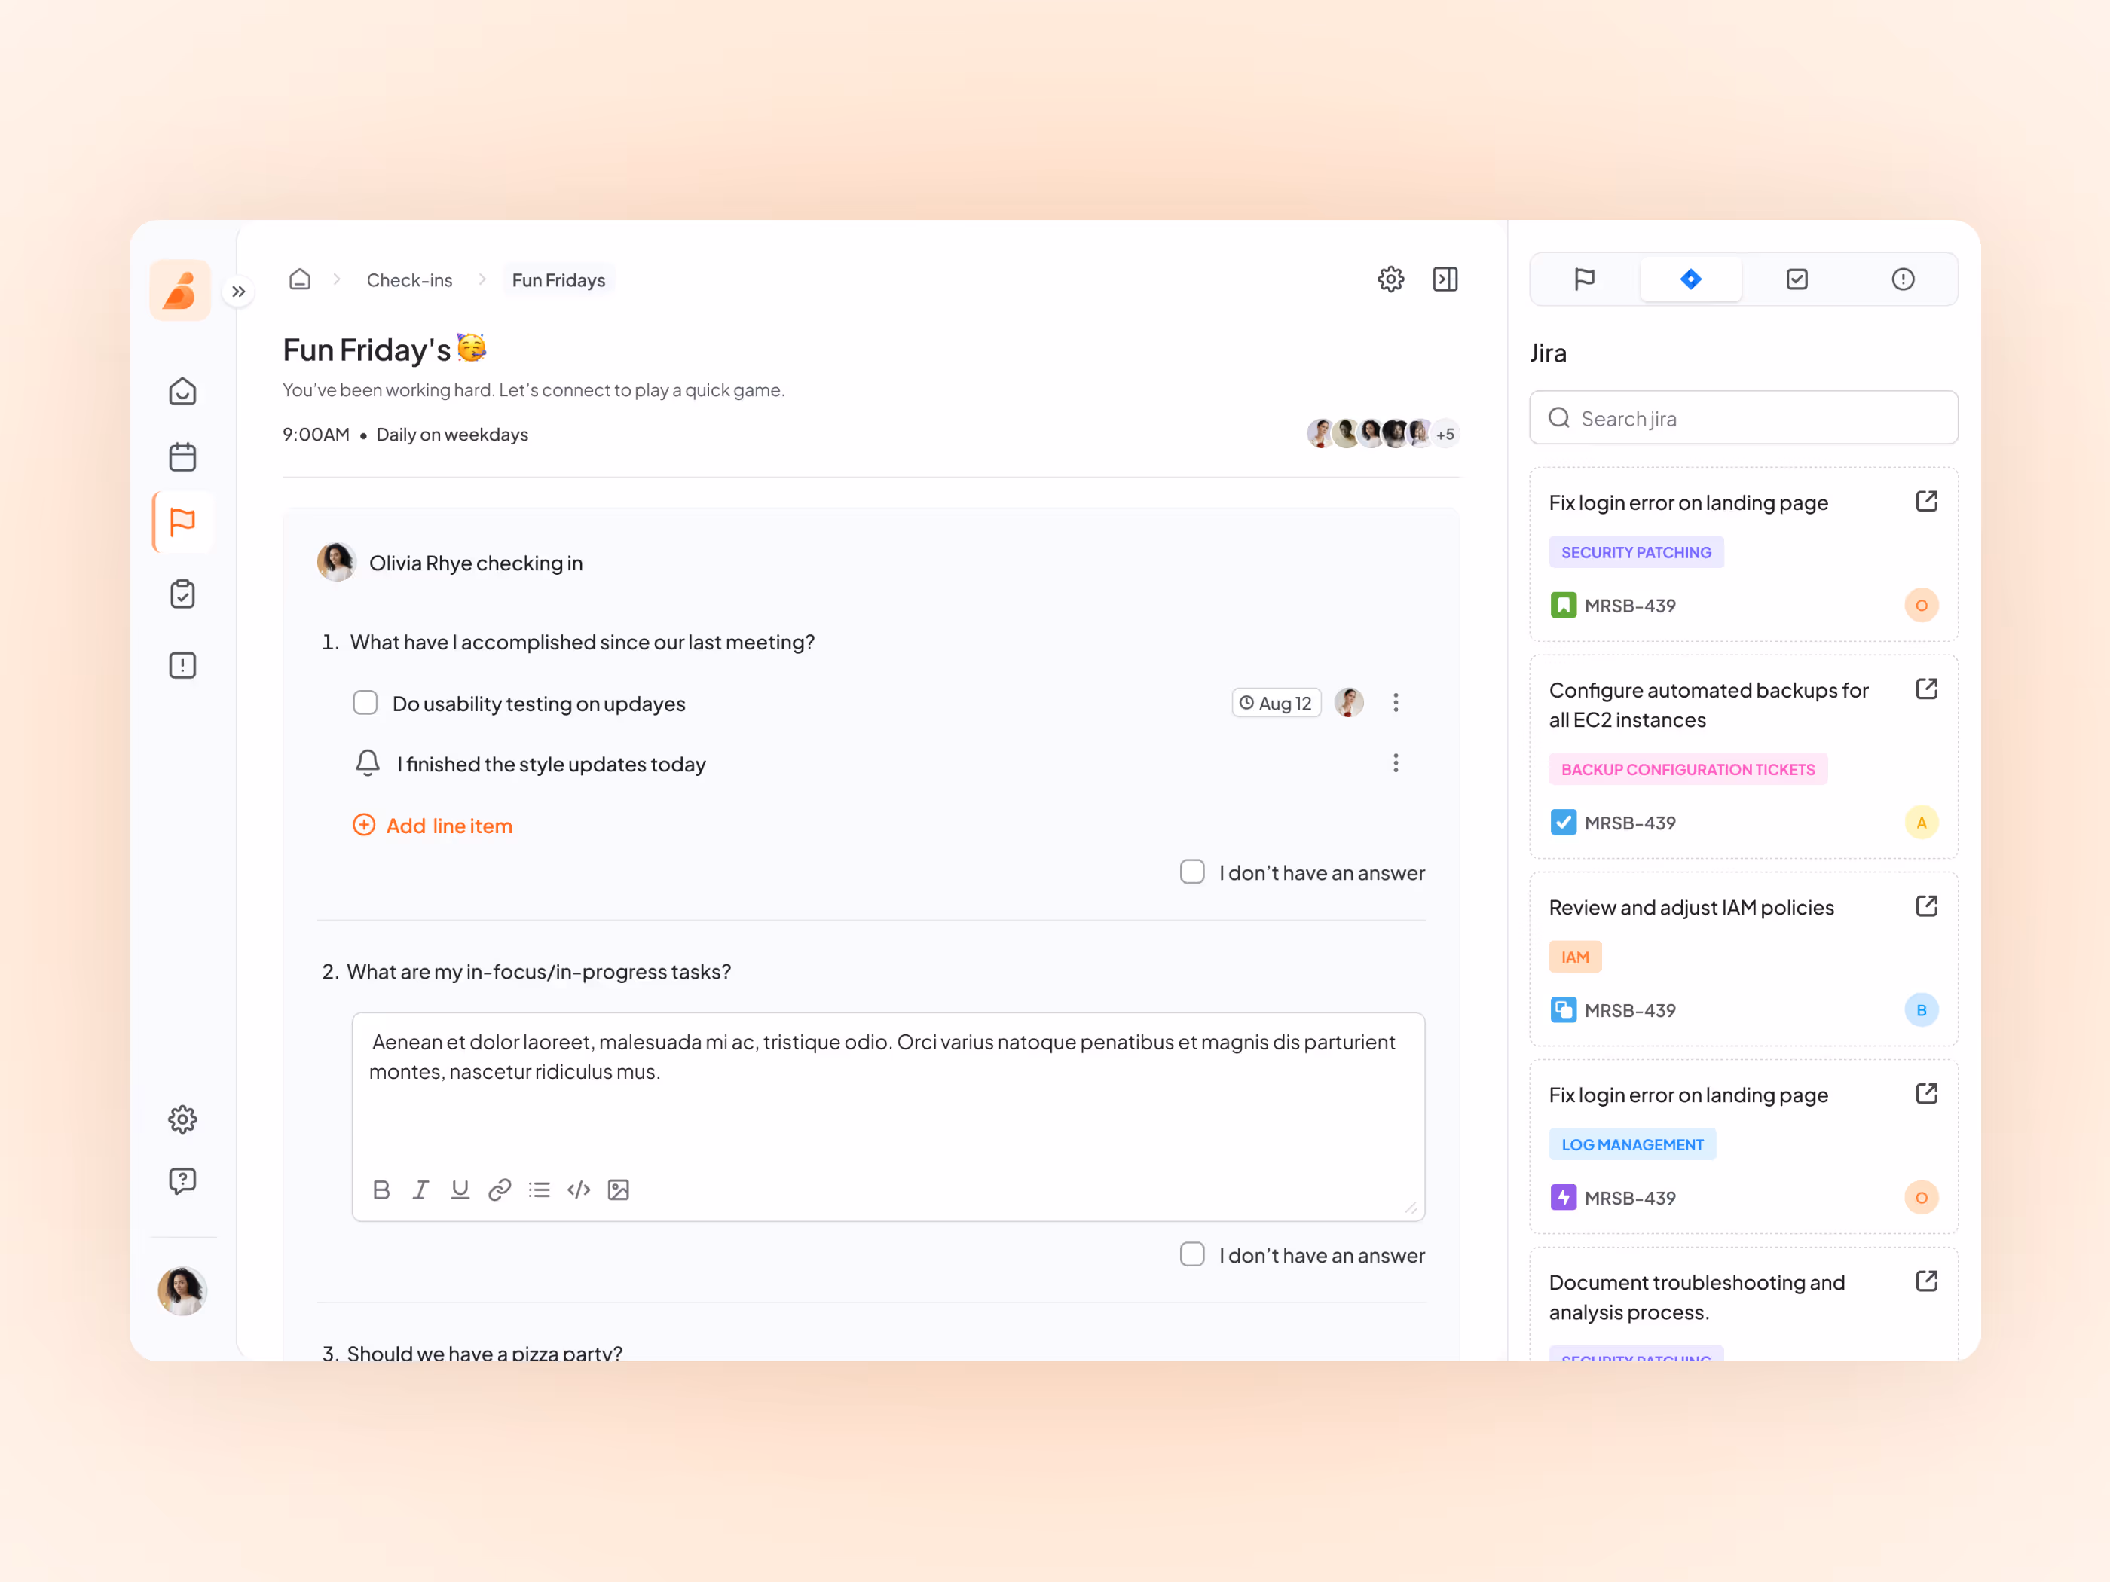2110x1582 pixels.
Task: Open external link for IAM policies ticket
Action: coord(1926,906)
